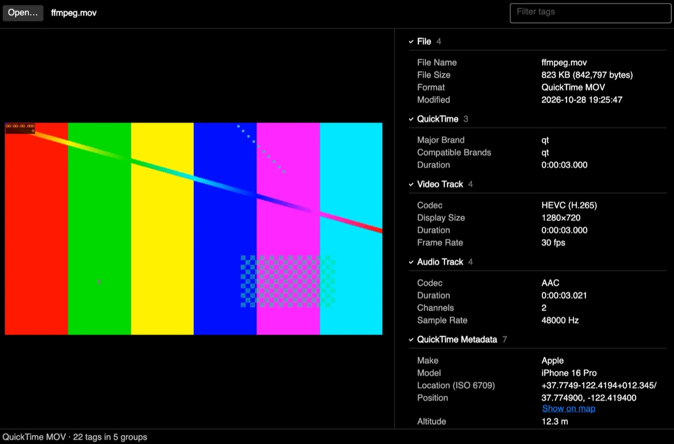
Task: Select the Location (ISO 6709) label
Action: [x=456, y=386]
